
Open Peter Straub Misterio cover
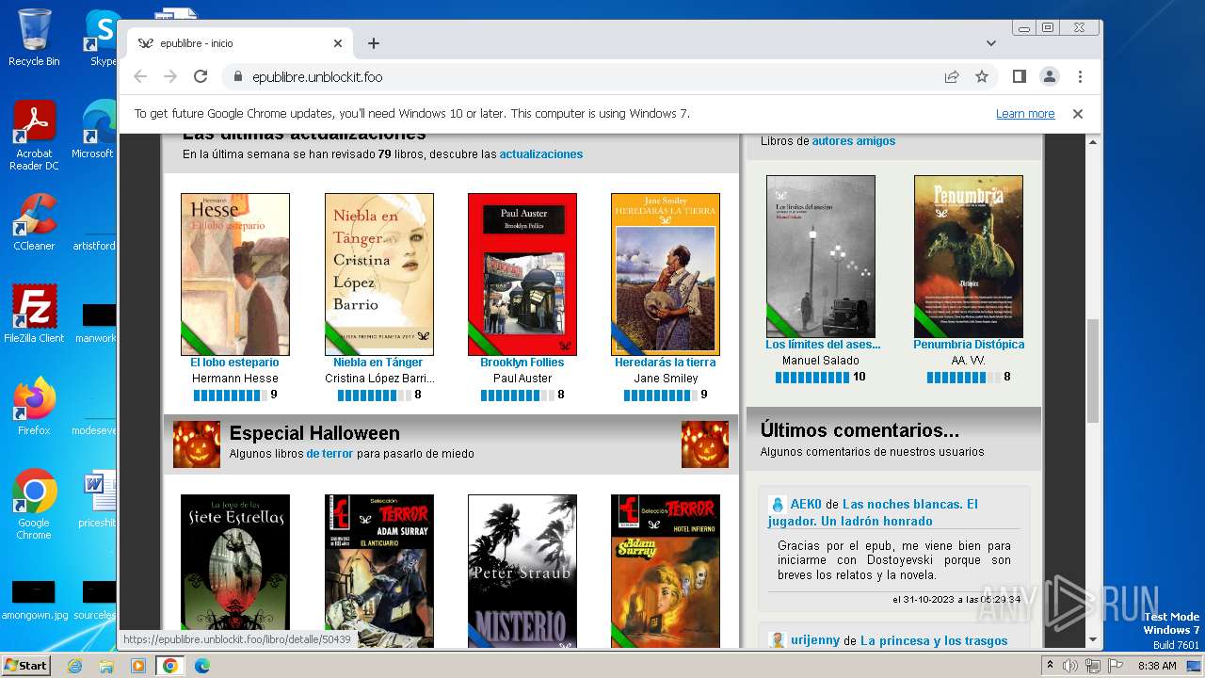[522, 571]
